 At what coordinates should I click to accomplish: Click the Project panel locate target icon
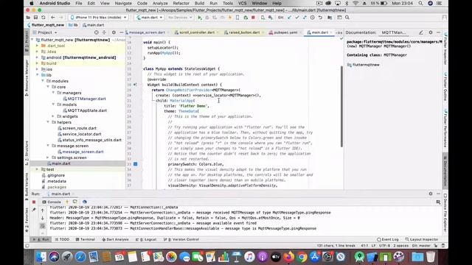coord(97,32)
